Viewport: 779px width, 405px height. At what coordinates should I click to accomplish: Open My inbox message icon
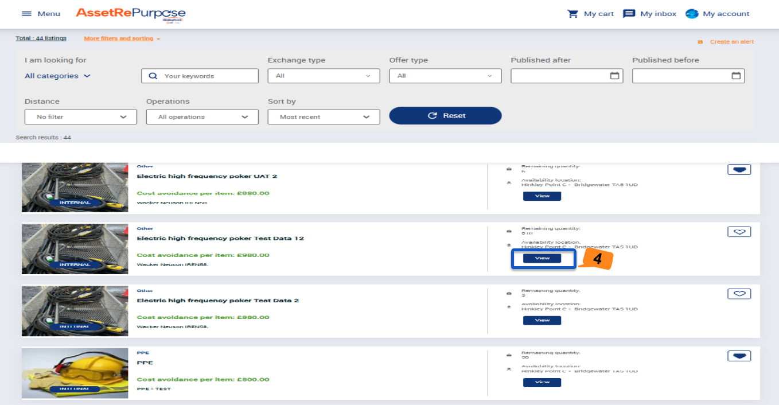coord(629,14)
